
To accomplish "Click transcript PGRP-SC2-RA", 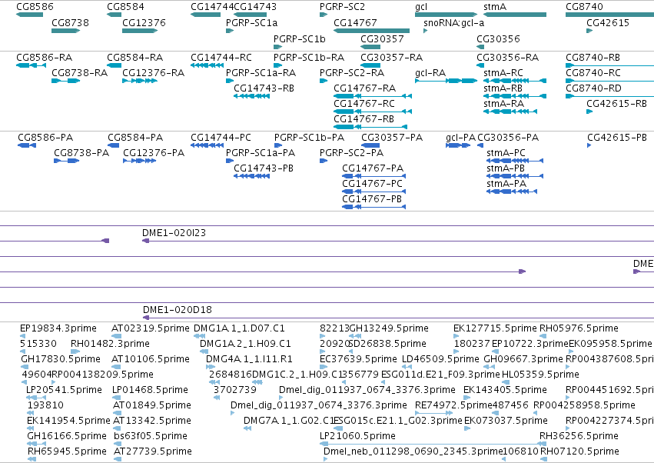I will pos(324,81).
